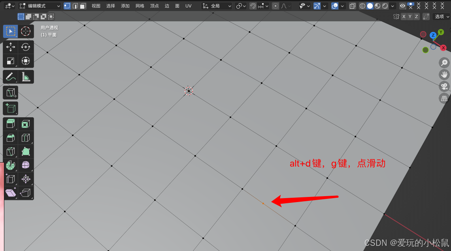
Task: Expand the gizmo options arrow
Action: pyautogui.click(x=325, y=6)
